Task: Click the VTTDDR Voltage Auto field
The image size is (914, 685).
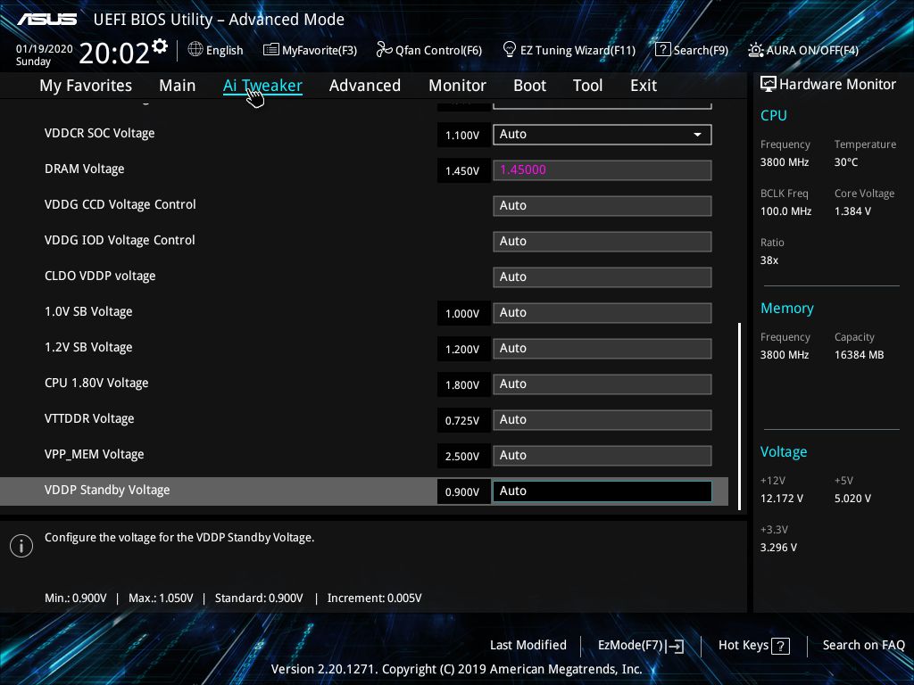Action: 602,419
